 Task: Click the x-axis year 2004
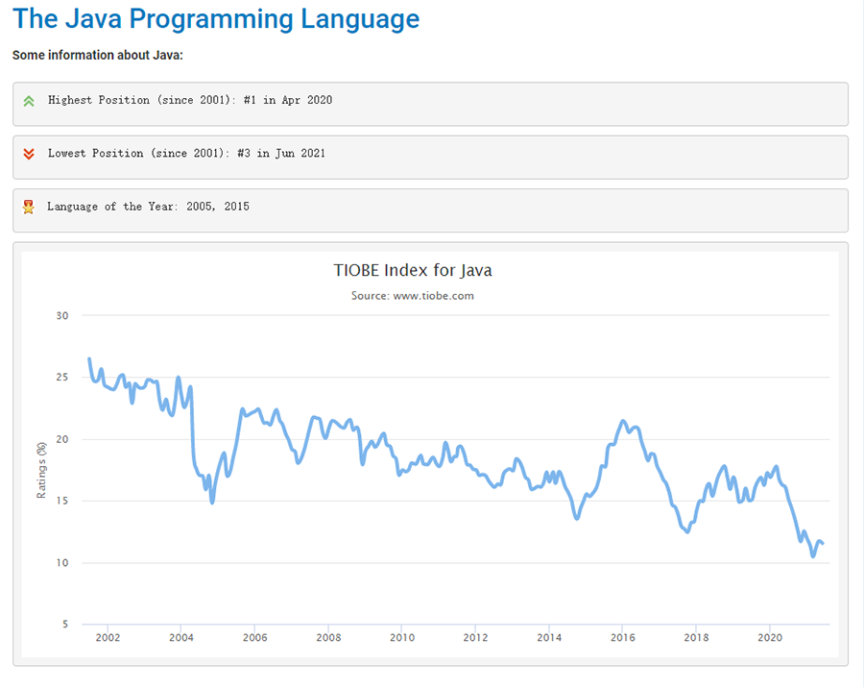(x=180, y=638)
